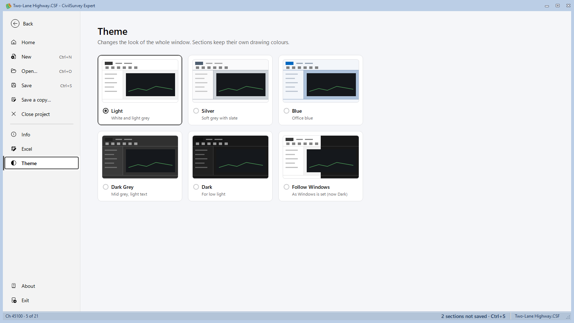Click the Follow Windows preview thumbnail
Screen dimensions: 574x323
pyautogui.click(x=321, y=157)
